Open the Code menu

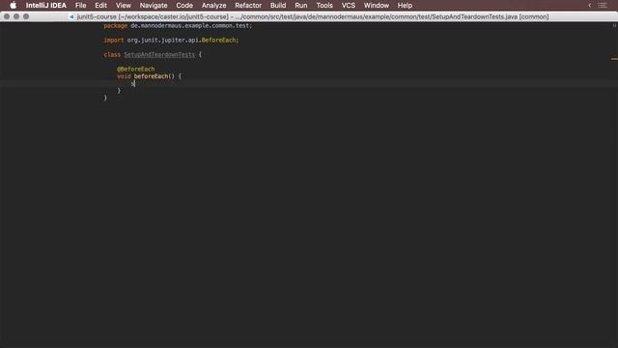click(x=184, y=5)
